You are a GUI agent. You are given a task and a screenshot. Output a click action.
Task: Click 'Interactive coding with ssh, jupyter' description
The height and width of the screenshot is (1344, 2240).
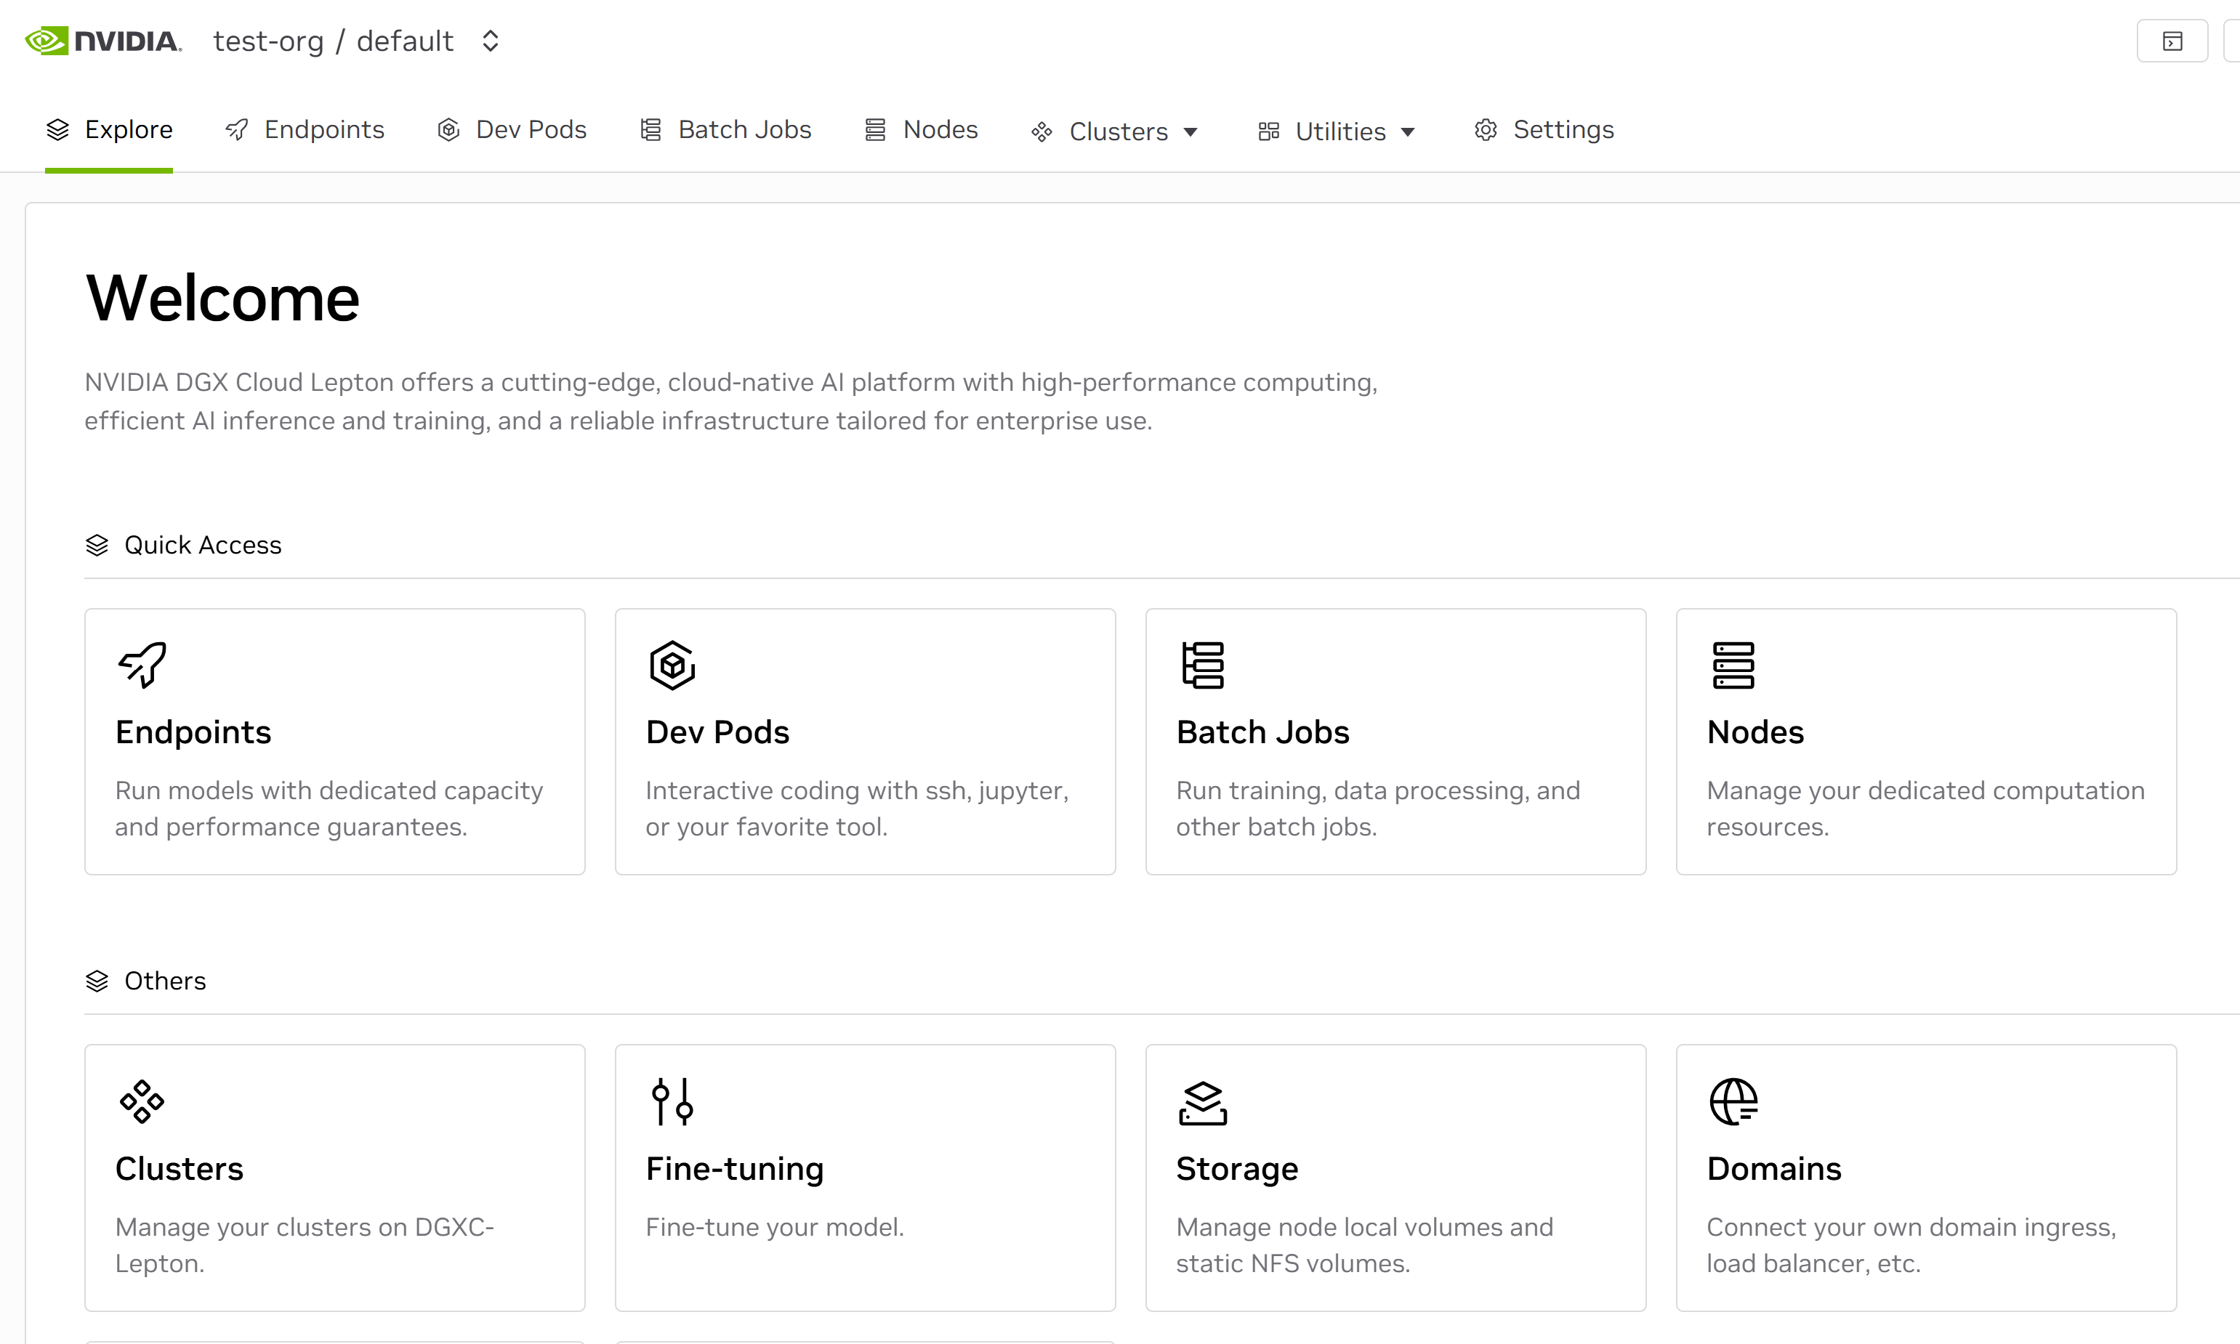[857, 809]
